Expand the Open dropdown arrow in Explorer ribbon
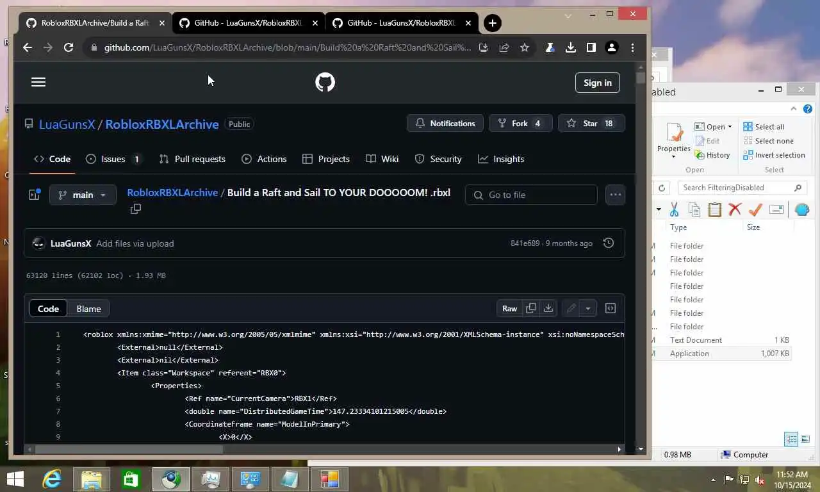The image size is (820, 492). 730,127
